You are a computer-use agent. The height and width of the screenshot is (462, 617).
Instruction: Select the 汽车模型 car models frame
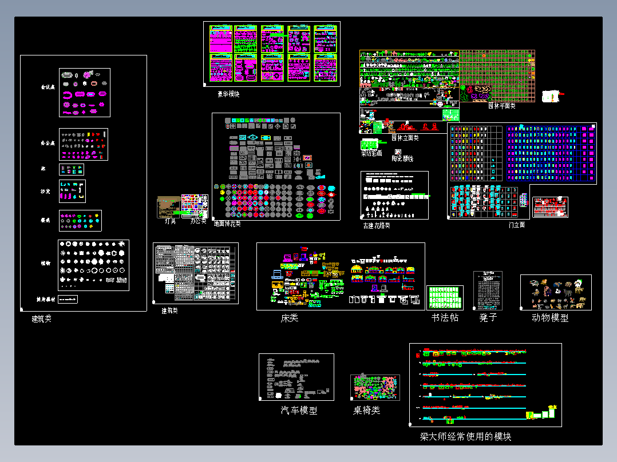(x=296, y=377)
